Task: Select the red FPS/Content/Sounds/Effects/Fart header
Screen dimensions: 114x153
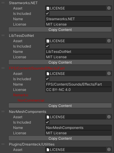Action: point(37,68)
